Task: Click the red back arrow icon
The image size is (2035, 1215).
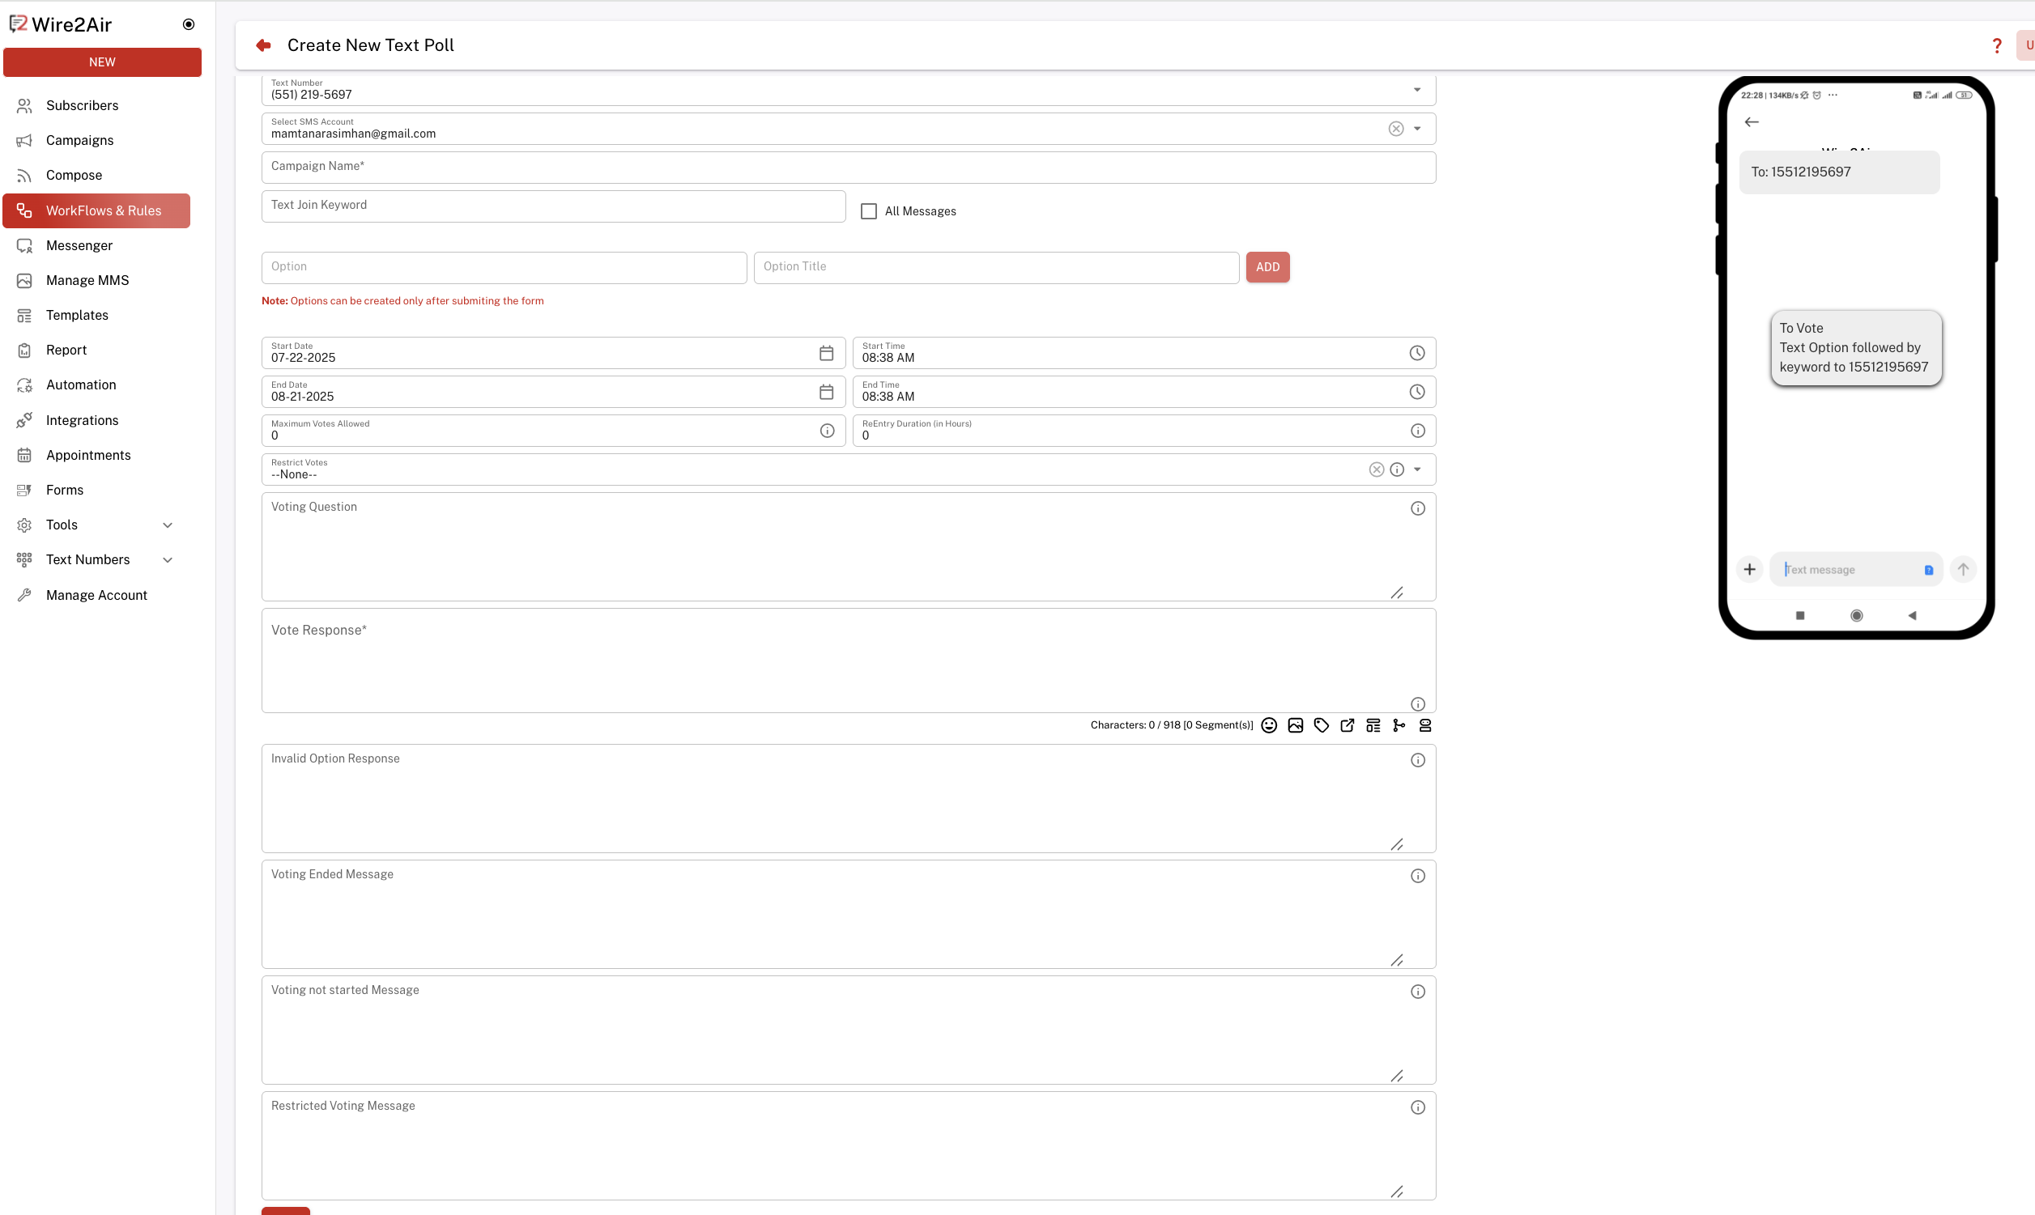Action: (x=264, y=46)
